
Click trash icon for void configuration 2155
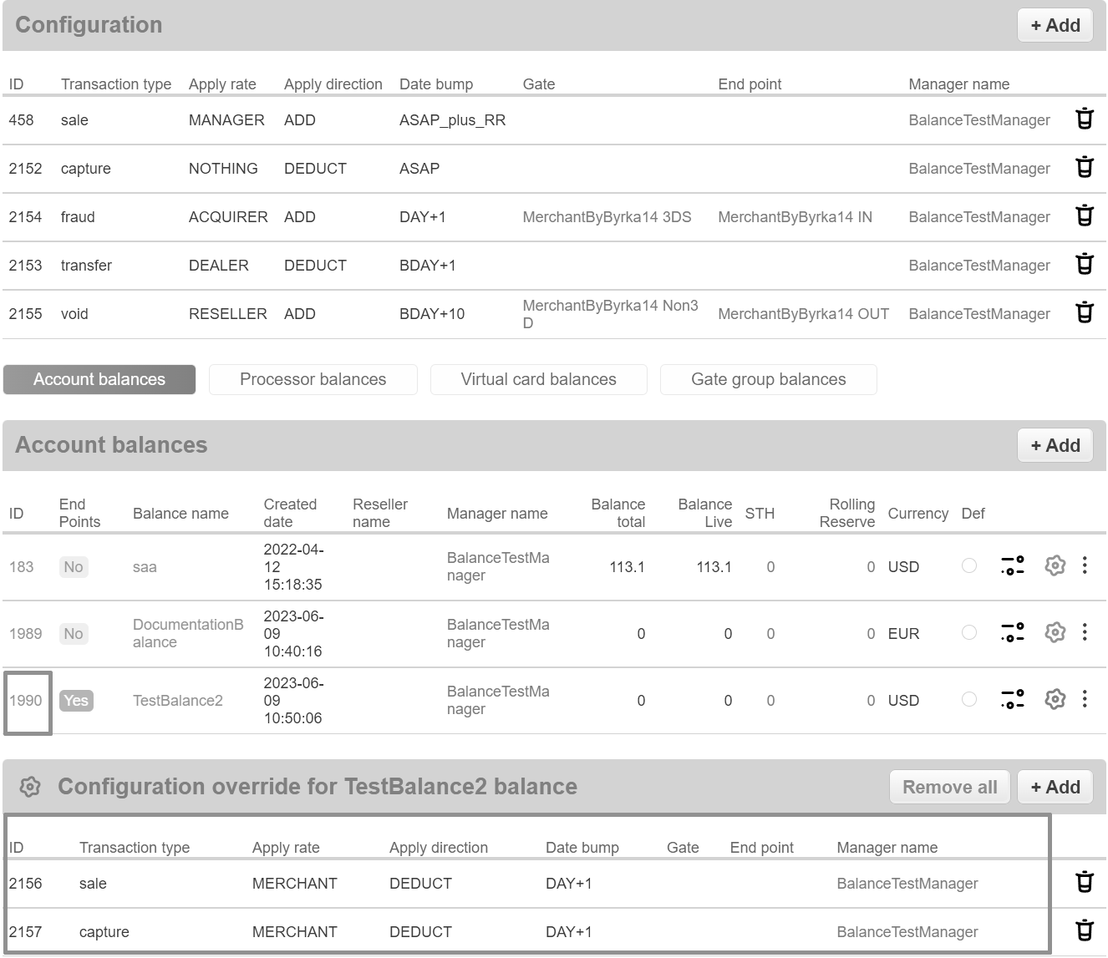1084,313
